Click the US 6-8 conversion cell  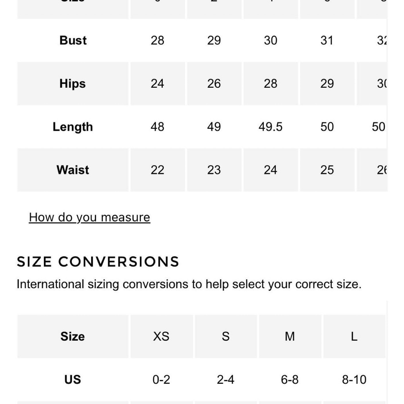290,380
